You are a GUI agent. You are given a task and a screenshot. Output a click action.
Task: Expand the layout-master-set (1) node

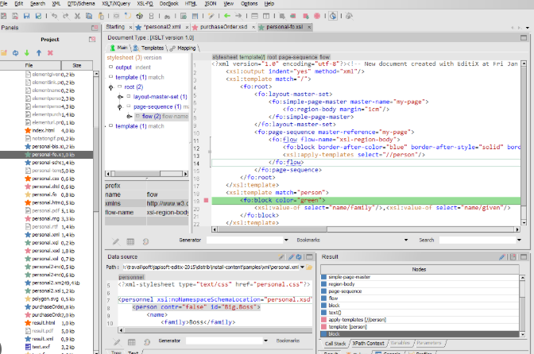click(120, 96)
